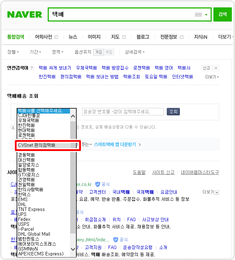Screen dimensions: 235x260
Task: Click related search 택배 방문접수
Action: (115, 68)
